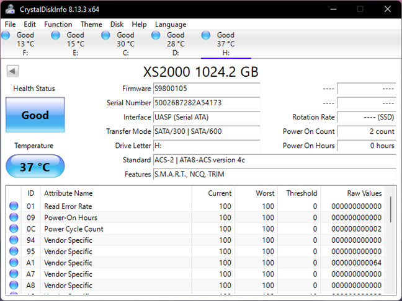Screen dimensions: 402x301
Task: Select D: drive status orb
Action: pyautogui.click(x=156, y=35)
